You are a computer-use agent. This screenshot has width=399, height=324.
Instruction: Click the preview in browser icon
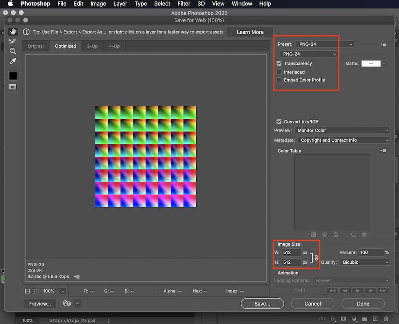[67, 303]
